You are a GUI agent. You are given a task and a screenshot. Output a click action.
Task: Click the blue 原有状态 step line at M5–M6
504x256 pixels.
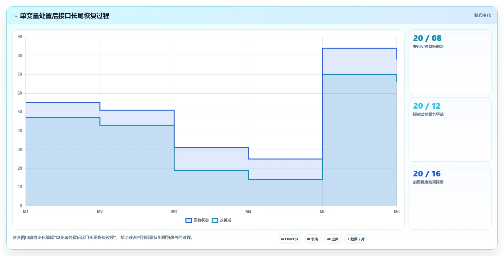pyautogui.click(x=360, y=48)
